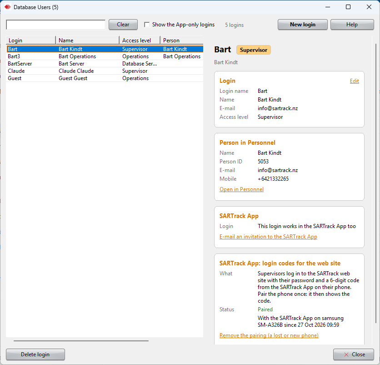Click the Paired status text
The image size is (380, 365).
click(265, 309)
